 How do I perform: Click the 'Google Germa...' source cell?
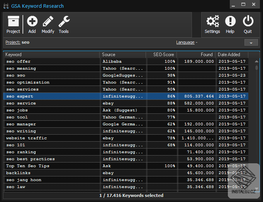pyautogui.click(x=123, y=124)
